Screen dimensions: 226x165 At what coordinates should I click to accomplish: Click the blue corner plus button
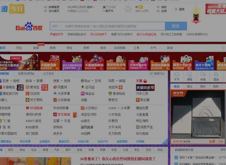pos(166,142)
